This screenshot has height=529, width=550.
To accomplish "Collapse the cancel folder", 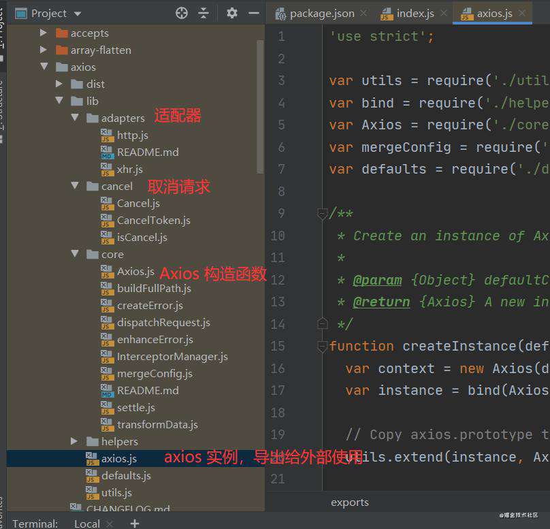I will [75, 185].
